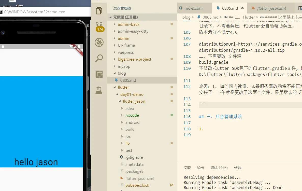Select the test folder
302x191 pixels.
(142, 150)
